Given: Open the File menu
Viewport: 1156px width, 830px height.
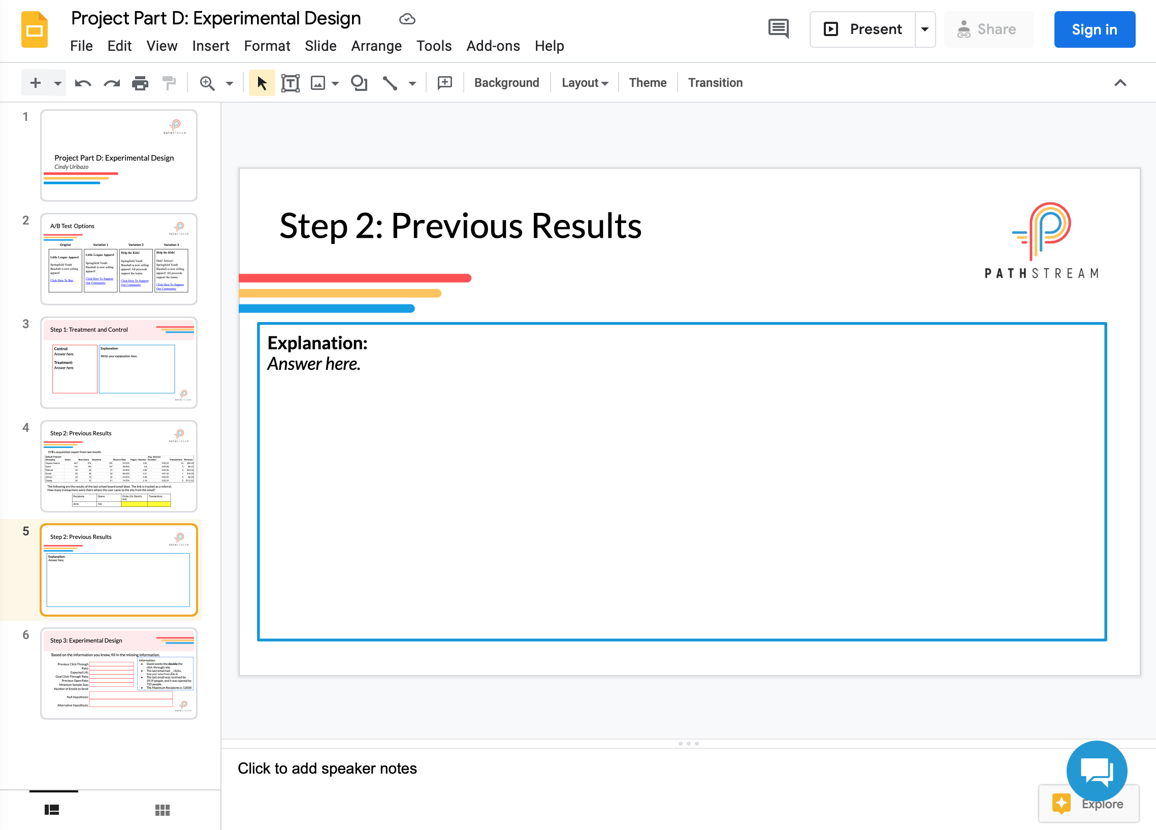Looking at the screenshot, I should point(82,46).
